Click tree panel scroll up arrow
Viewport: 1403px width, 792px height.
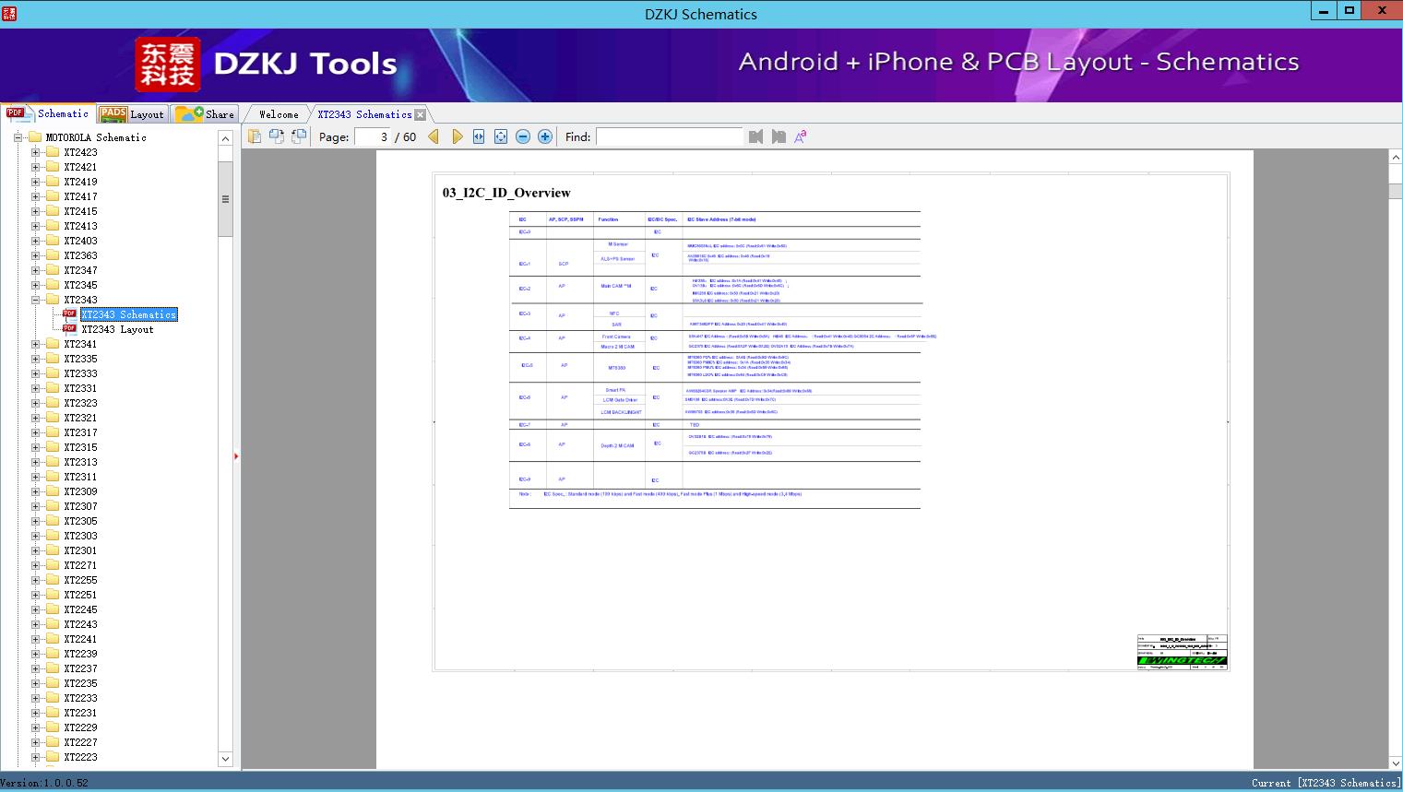pos(225,138)
